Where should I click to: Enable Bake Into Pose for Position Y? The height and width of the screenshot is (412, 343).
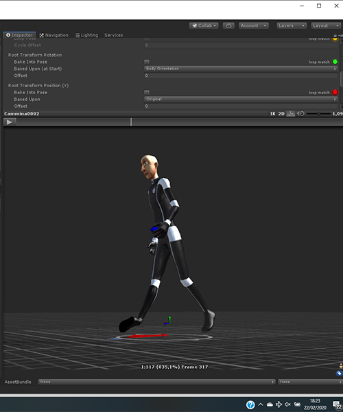click(147, 92)
